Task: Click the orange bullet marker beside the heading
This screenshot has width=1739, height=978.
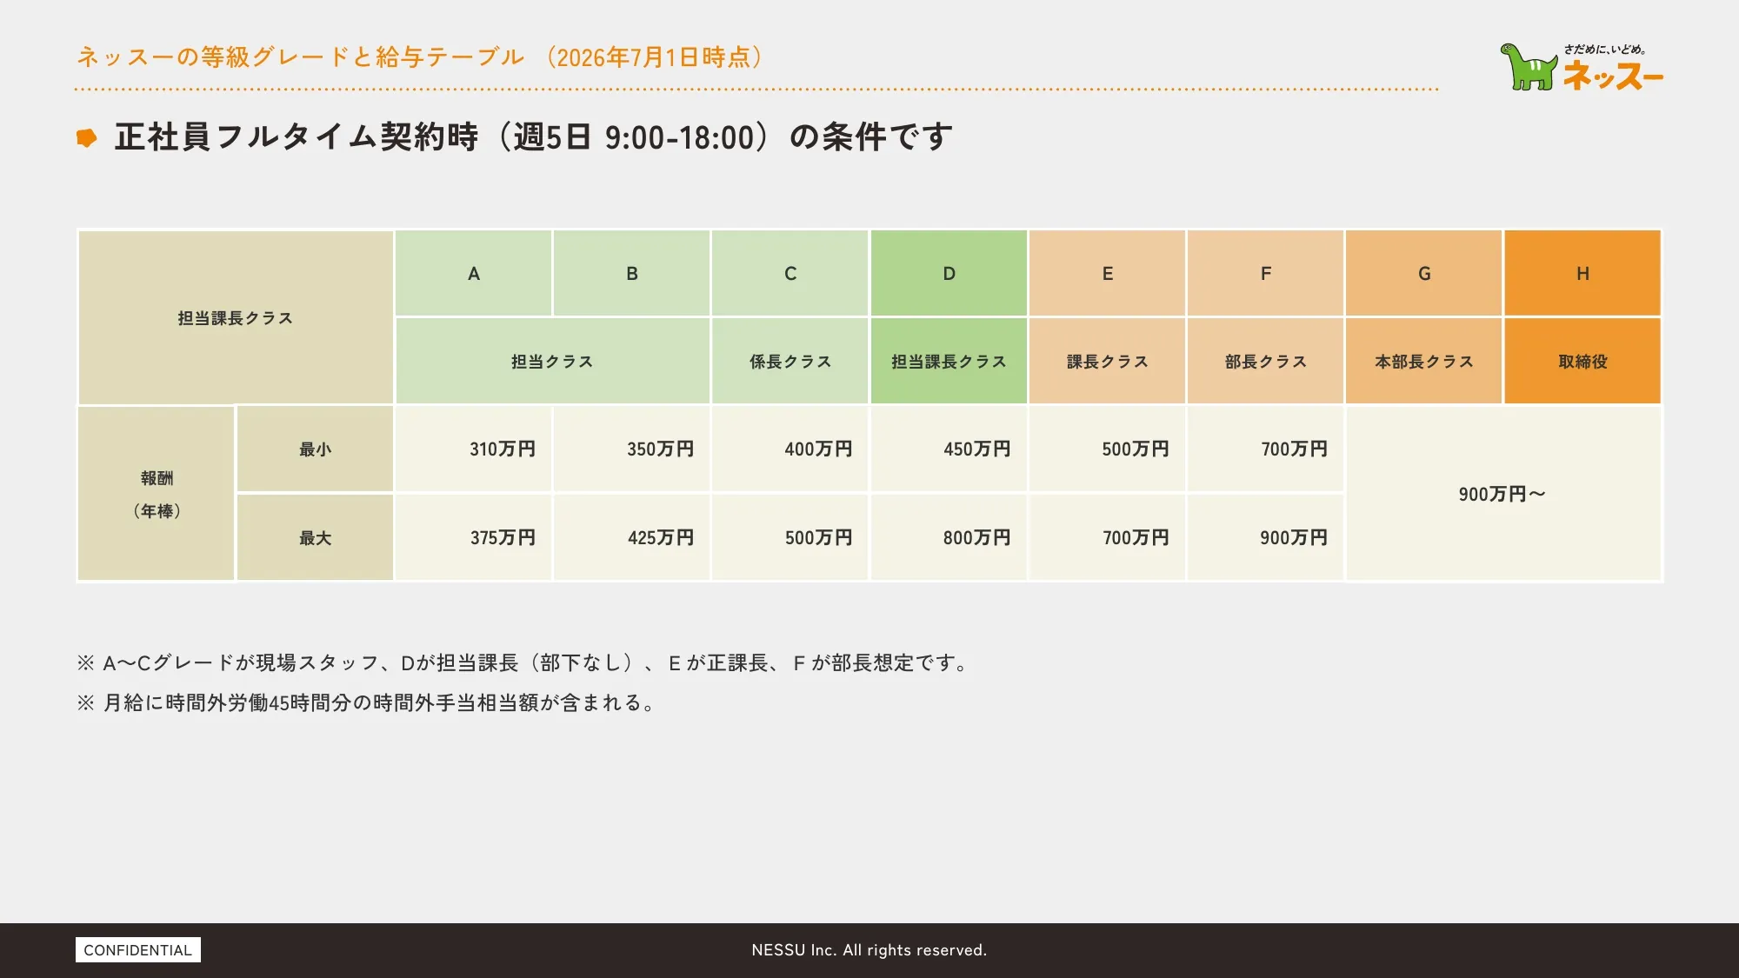Action: tap(86, 137)
